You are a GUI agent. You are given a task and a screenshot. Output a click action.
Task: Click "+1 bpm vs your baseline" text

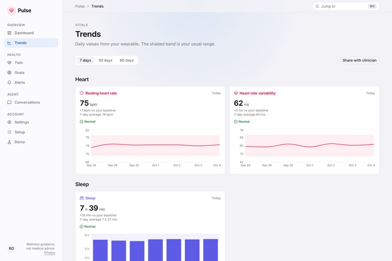click(x=98, y=110)
